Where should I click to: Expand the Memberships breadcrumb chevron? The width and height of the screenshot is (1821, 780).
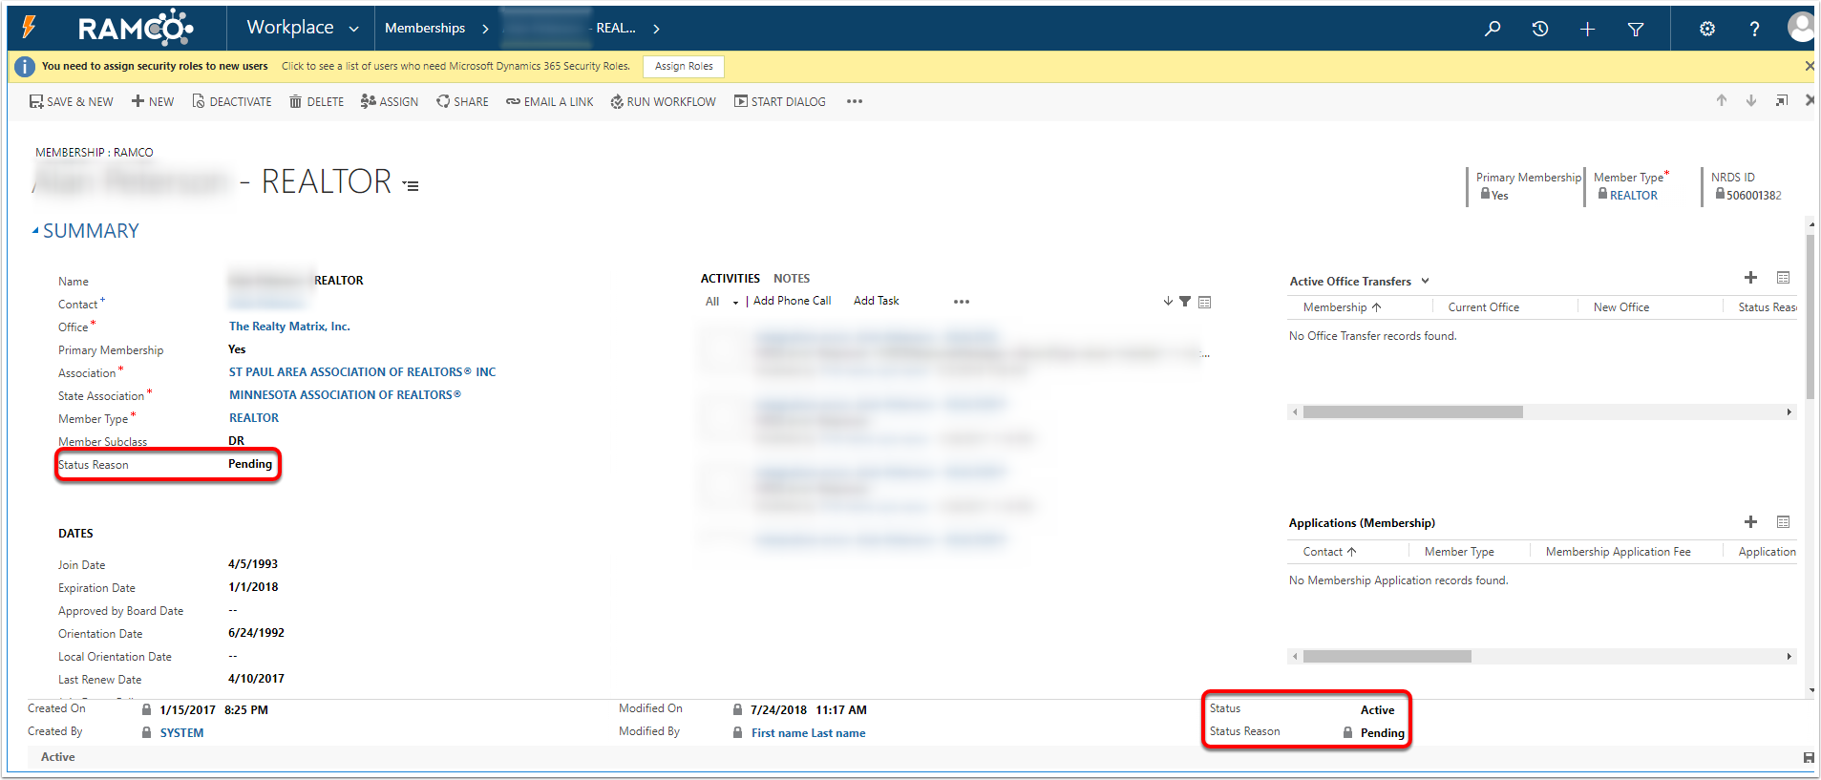point(485,29)
